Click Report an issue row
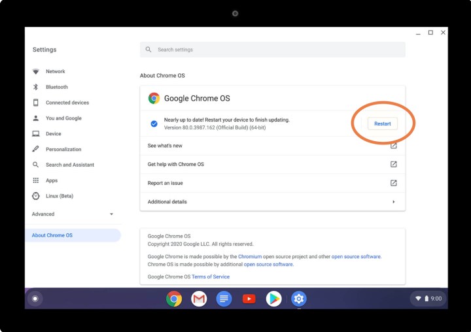Image resolution: width=471 pixels, height=332 pixels. point(272,183)
